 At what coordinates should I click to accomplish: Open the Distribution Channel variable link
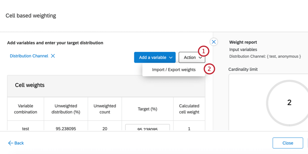(29, 56)
